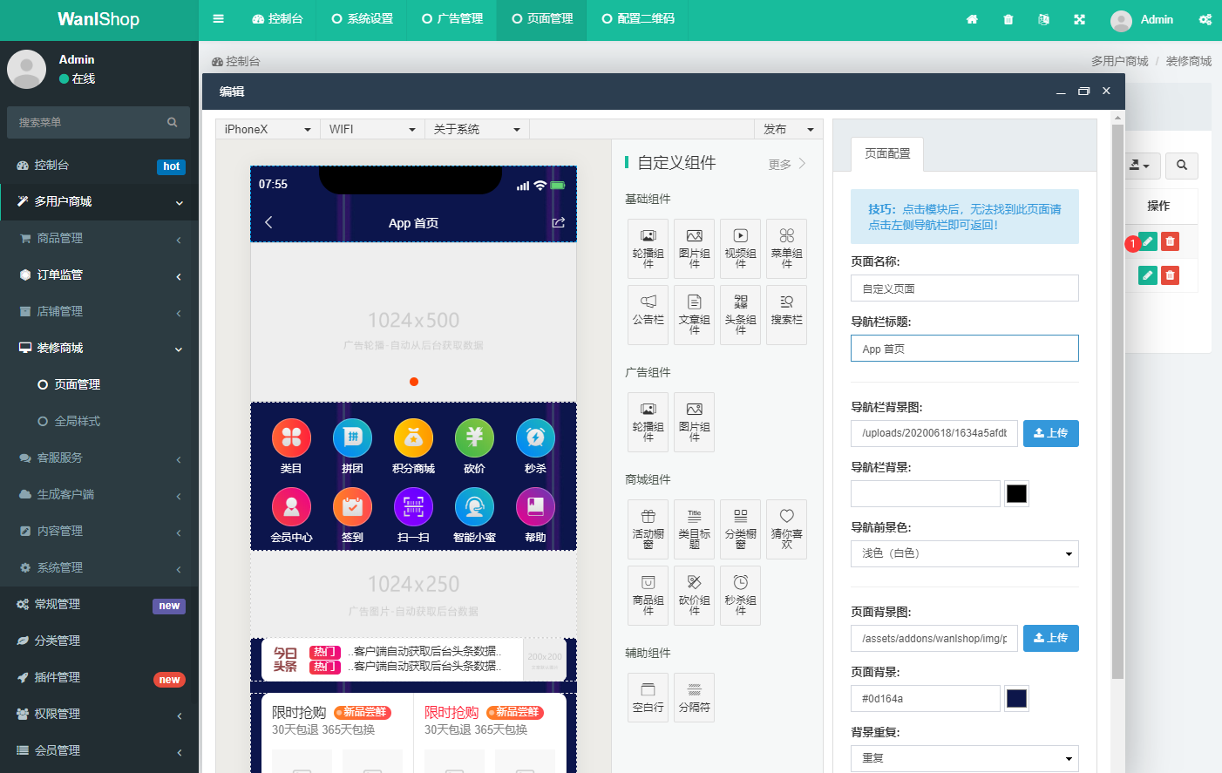Open the 配置二维码 top menu
This screenshot has width=1222, height=773.
pyautogui.click(x=638, y=18)
